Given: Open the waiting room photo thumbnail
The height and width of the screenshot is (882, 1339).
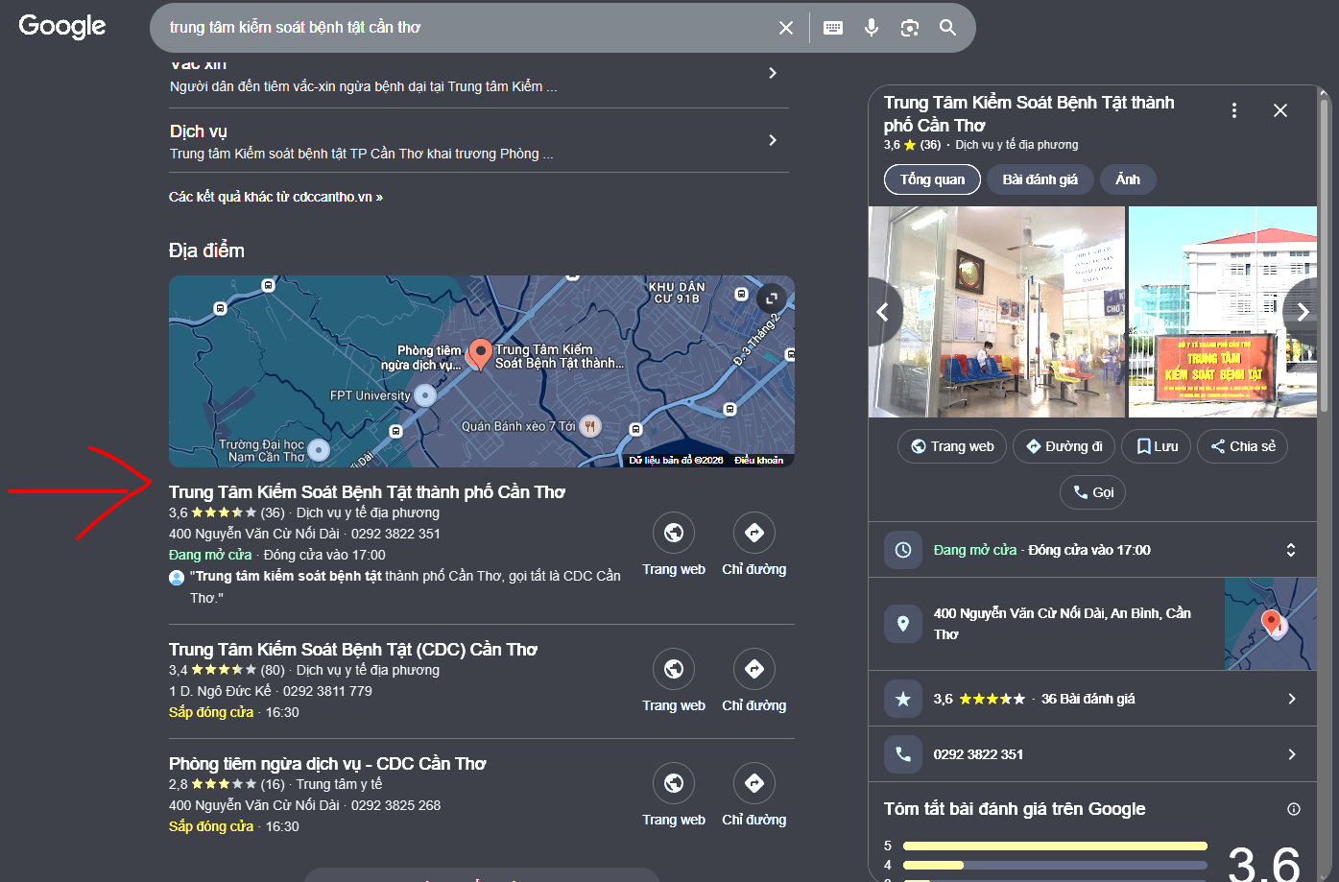Looking at the screenshot, I should pos(996,312).
